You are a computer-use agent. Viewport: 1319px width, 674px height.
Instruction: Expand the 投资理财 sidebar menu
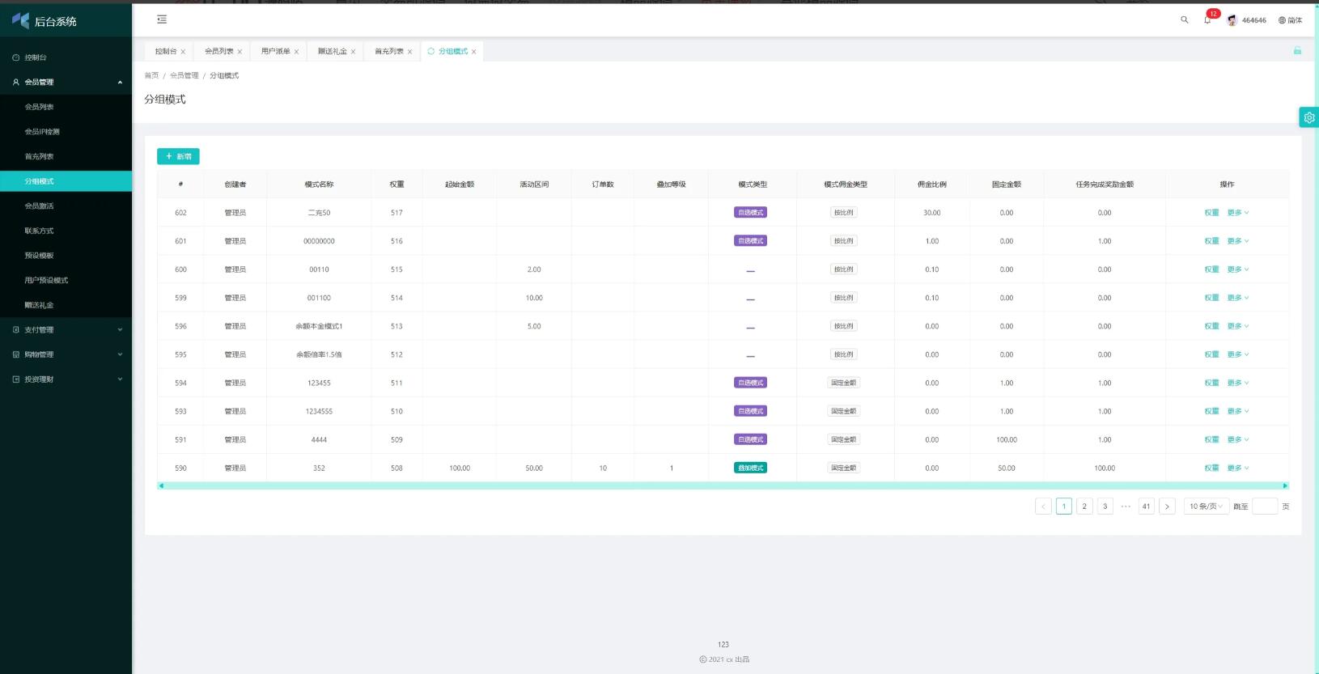(x=66, y=379)
